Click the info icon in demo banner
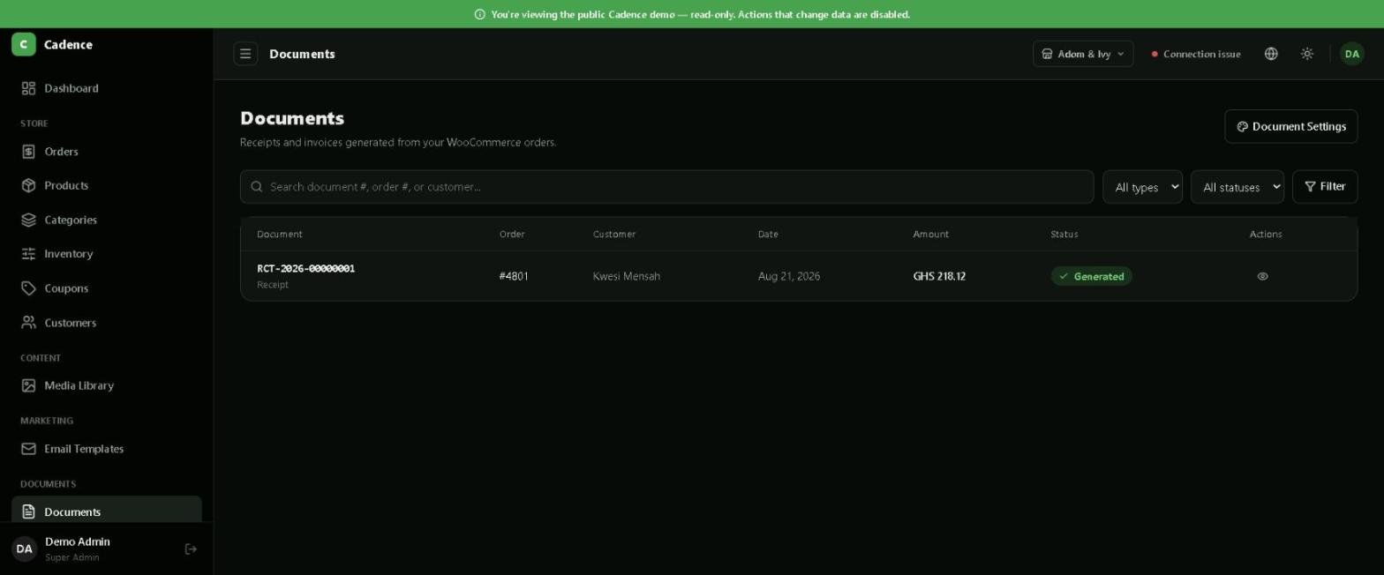The image size is (1384, 575). [480, 14]
